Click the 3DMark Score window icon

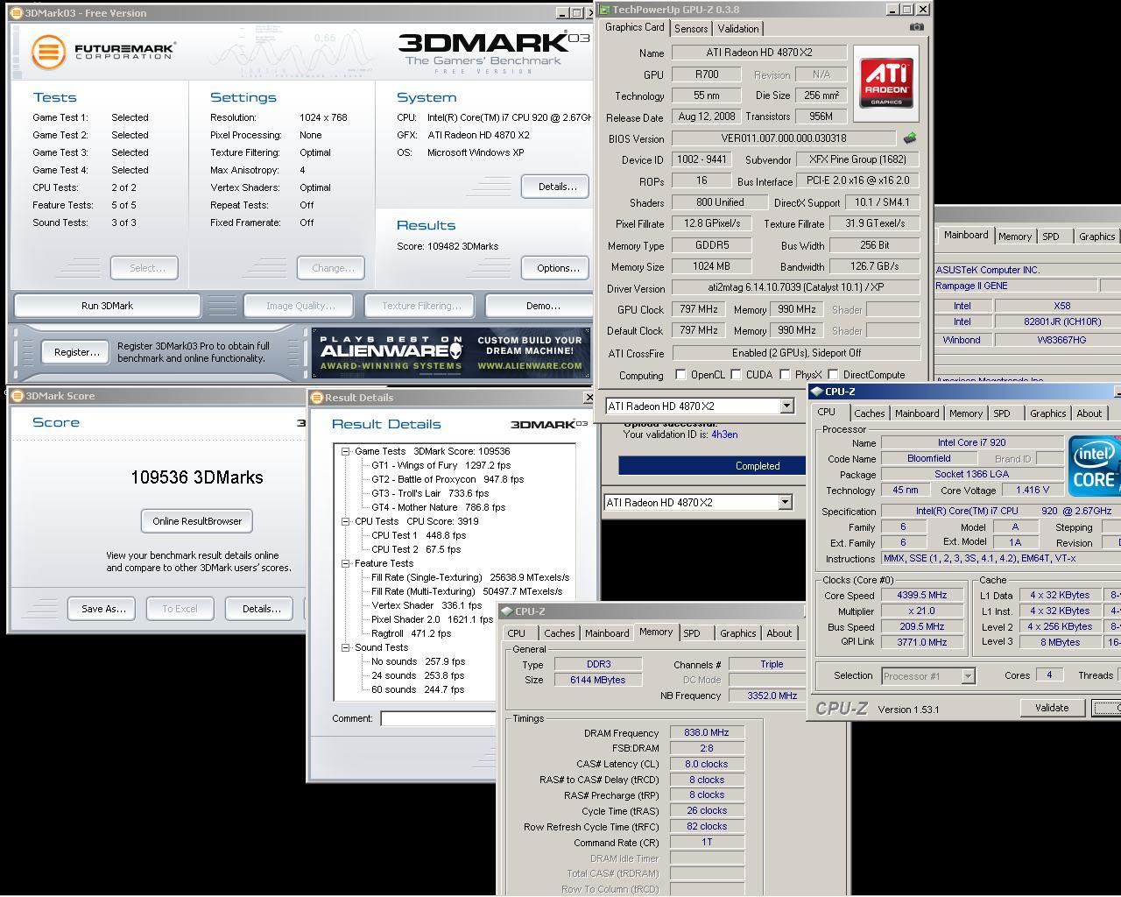(17, 396)
